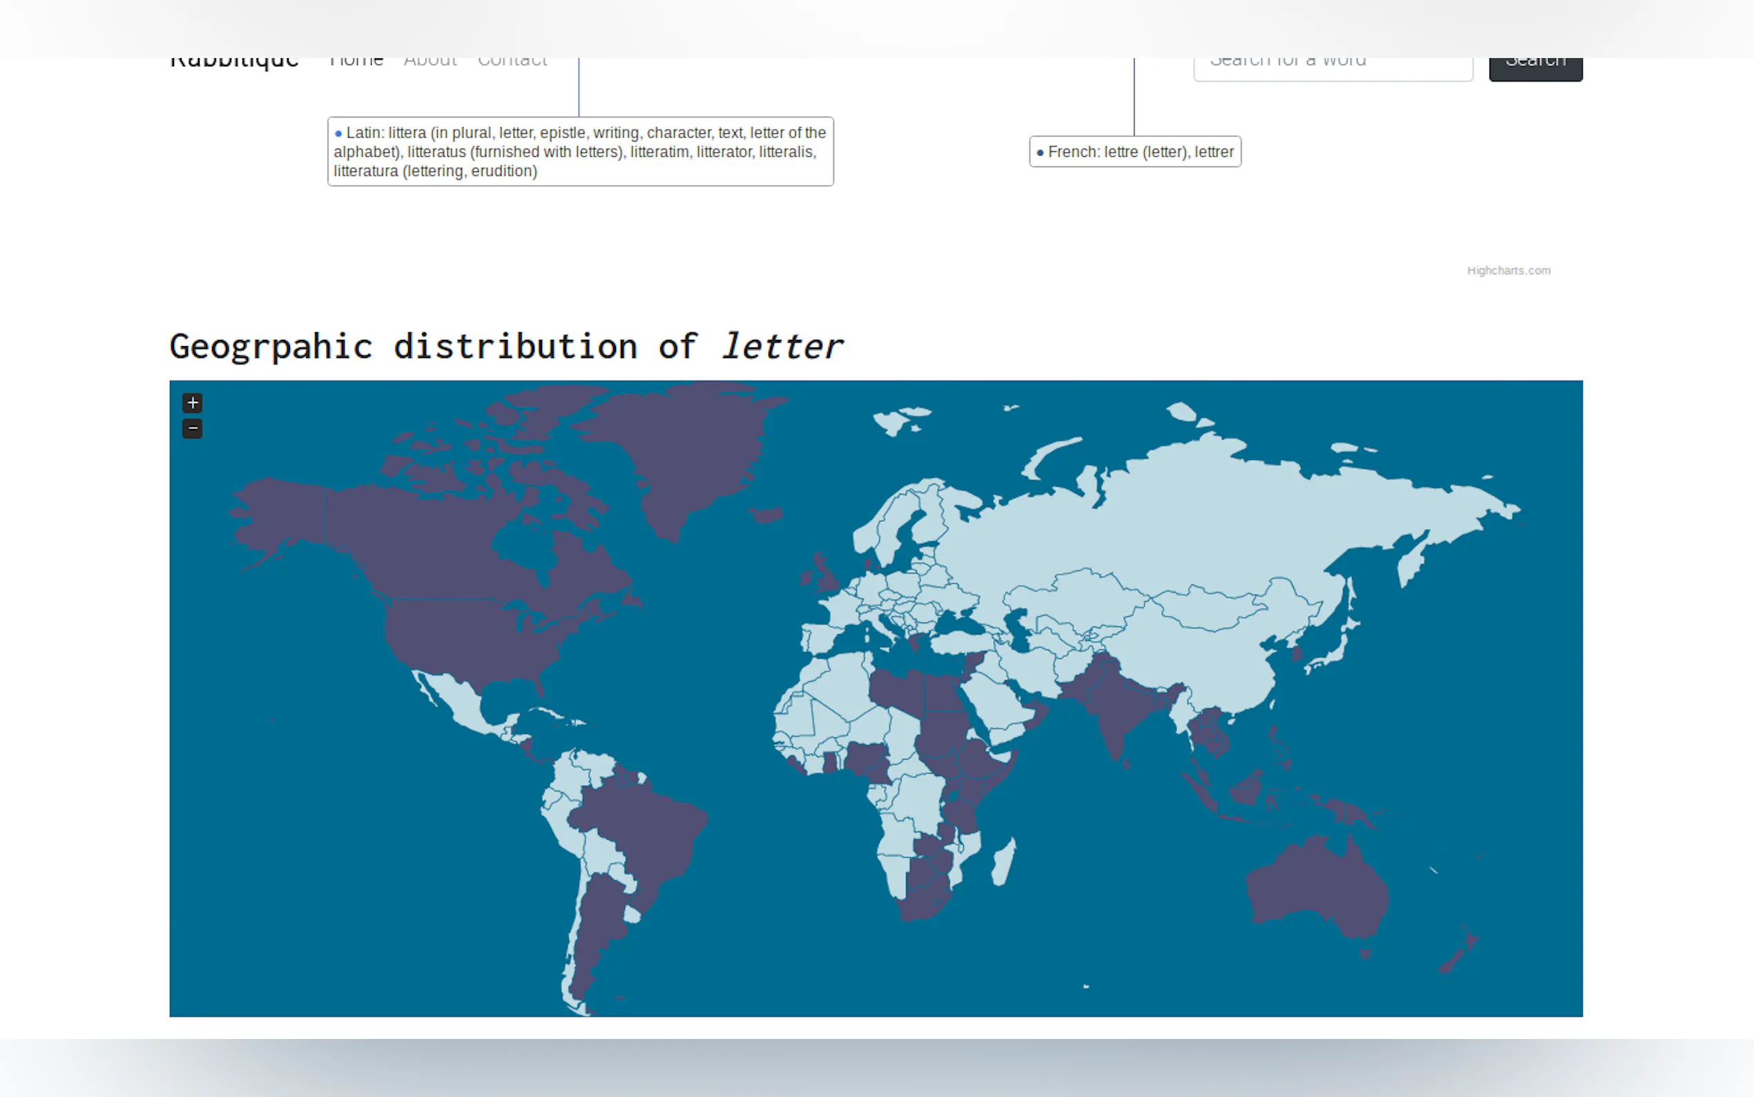Click the dot beside French label

1040,153
